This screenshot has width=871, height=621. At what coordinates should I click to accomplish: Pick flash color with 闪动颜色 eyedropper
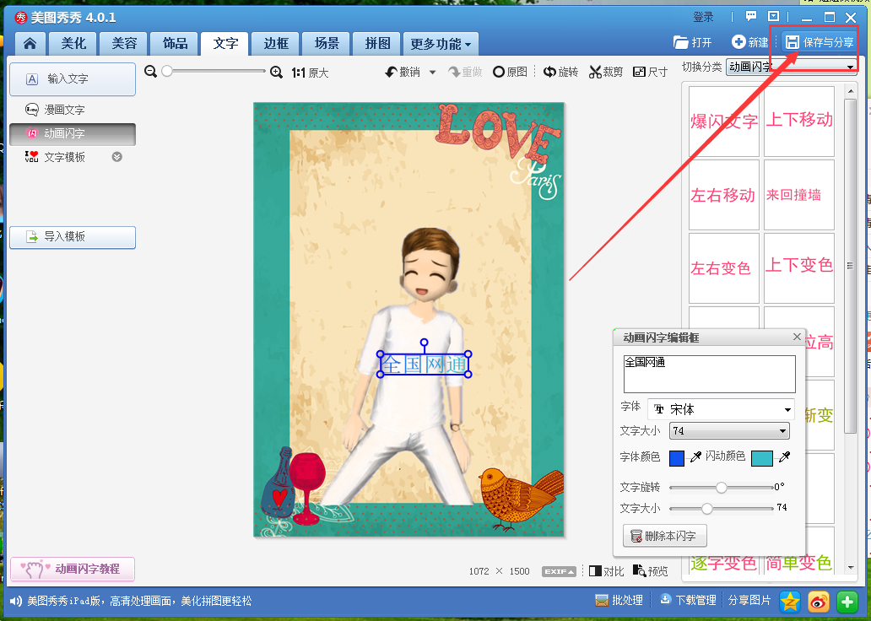[x=784, y=457]
